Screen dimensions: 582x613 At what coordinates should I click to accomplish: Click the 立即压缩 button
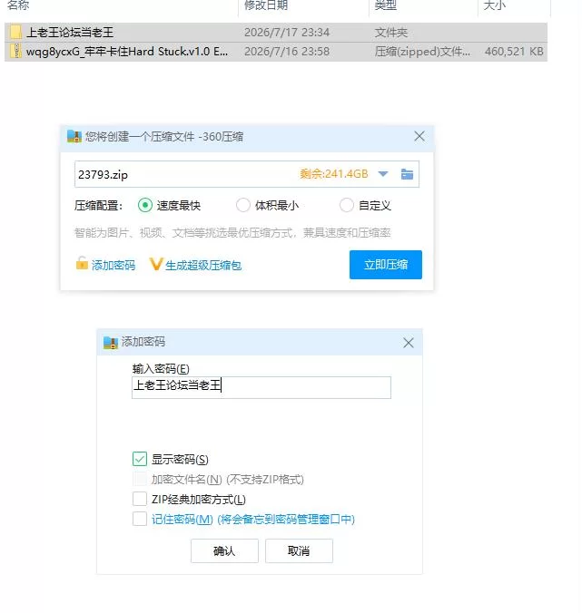(x=386, y=265)
